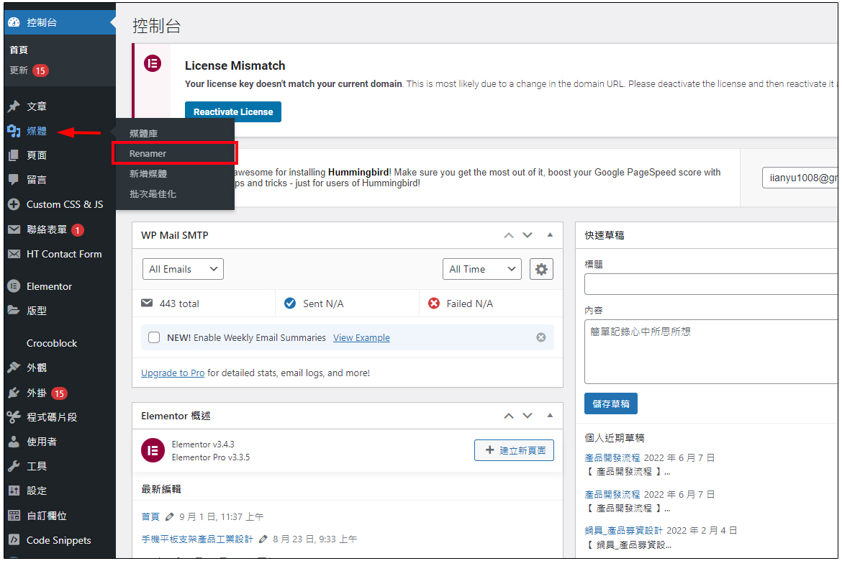
Task: Open the 首頁 recently edited link
Action: pyautogui.click(x=150, y=516)
